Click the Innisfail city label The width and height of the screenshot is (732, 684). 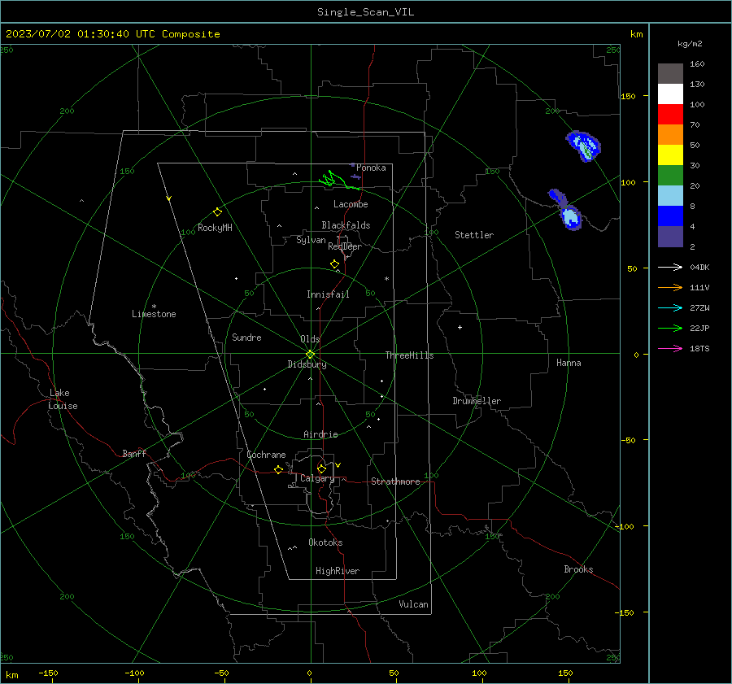coord(328,294)
